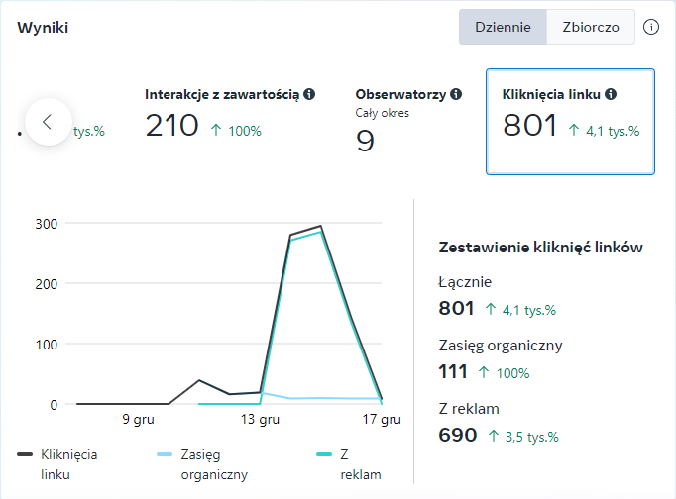Click the info icon beside Zbiorczo toggle
This screenshot has width=676, height=499.
tap(651, 27)
